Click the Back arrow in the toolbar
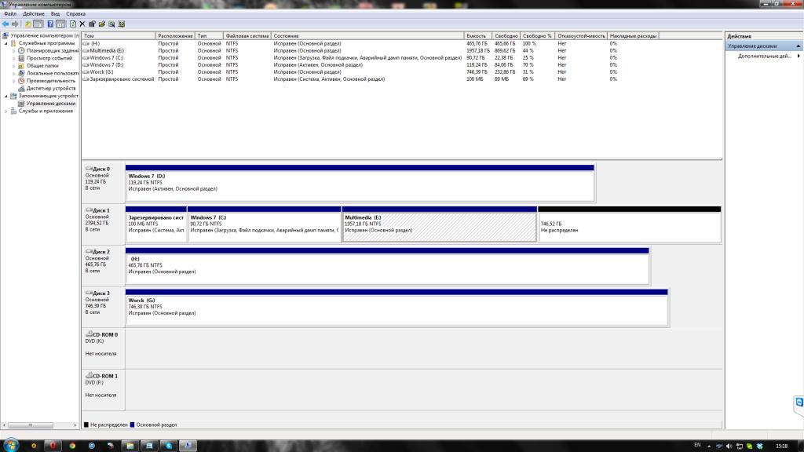The image size is (804, 452). 5,24
